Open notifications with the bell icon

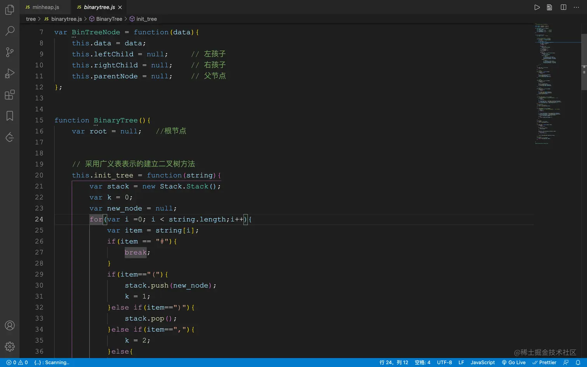tap(578, 362)
